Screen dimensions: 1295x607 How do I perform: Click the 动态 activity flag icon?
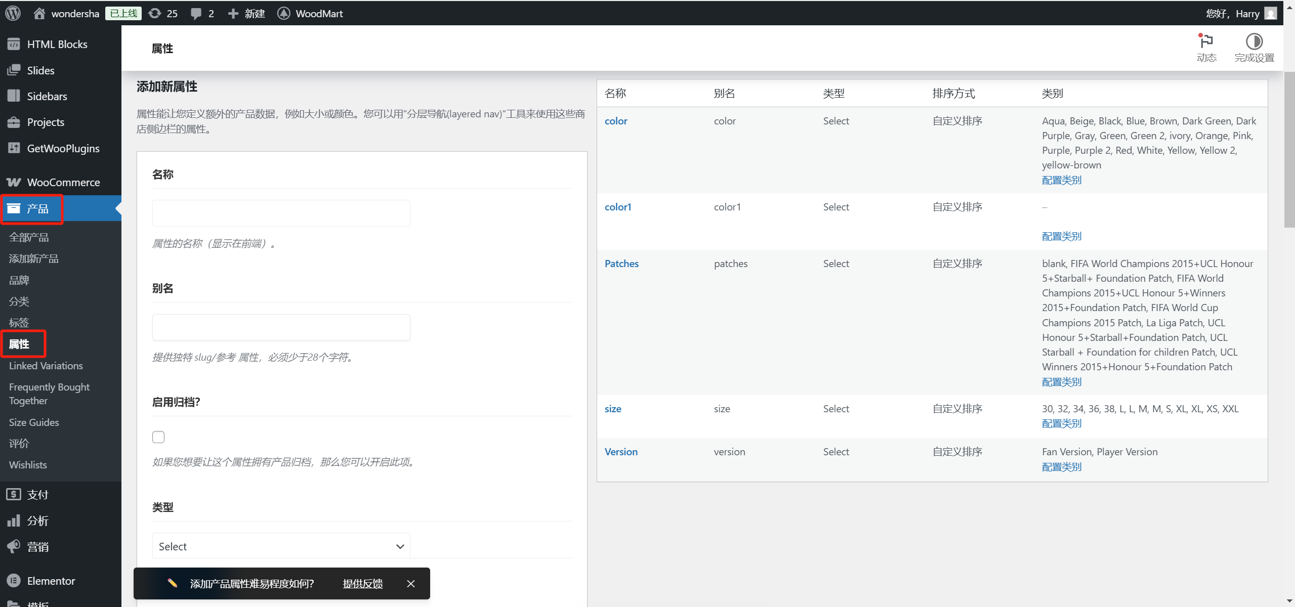point(1206,41)
